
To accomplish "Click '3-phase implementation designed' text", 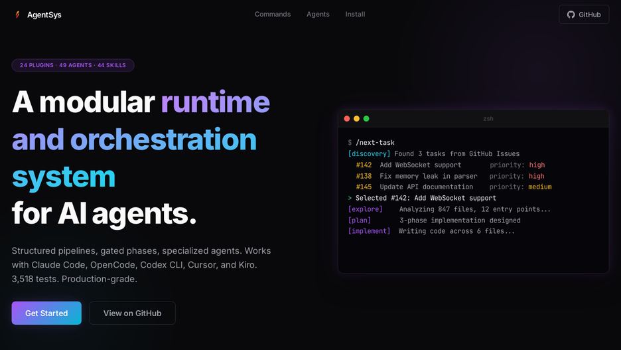I will tap(460, 220).
